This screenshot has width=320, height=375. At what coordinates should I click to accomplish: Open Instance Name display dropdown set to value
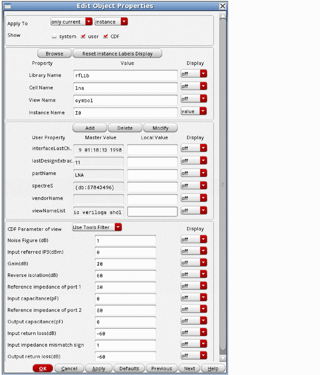[x=194, y=111]
